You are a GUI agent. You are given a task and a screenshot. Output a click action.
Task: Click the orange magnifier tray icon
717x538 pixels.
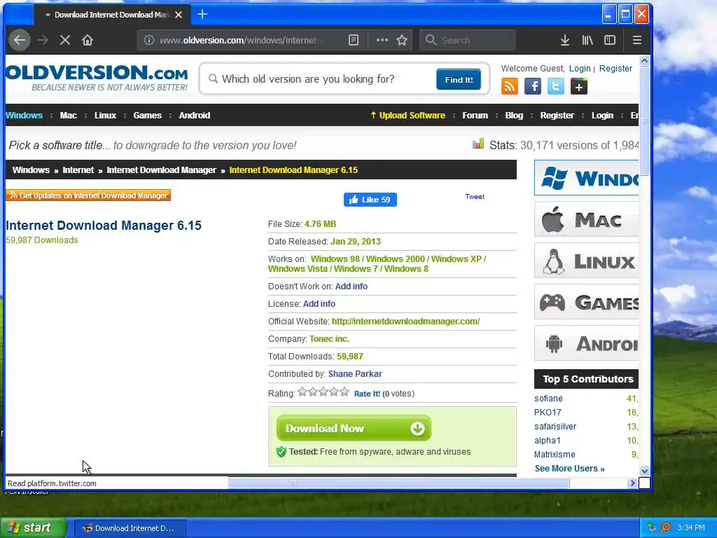[665, 527]
